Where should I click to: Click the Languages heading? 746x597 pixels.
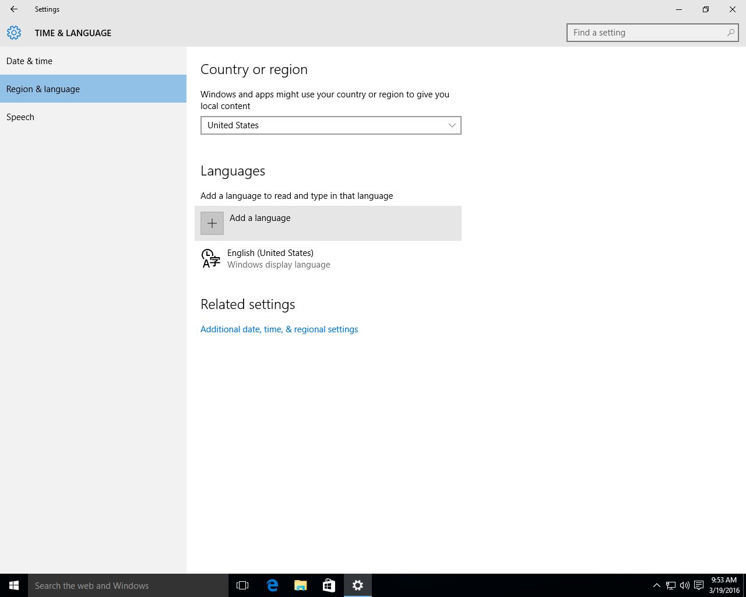pos(233,171)
